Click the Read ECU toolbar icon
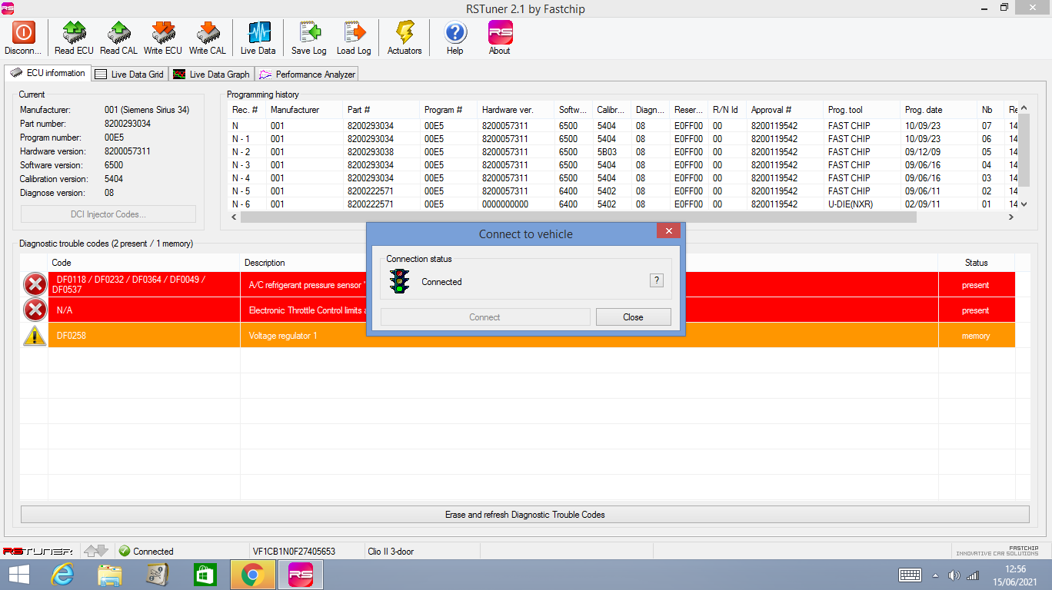The height and width of the screenshot is (590, 1052). 74,32
